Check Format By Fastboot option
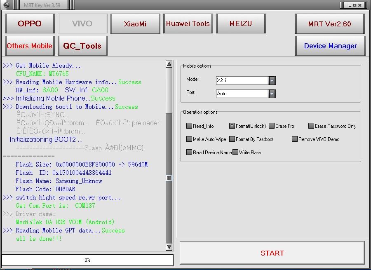This screenshot has height=270, width=371. (x=232, y=139)
